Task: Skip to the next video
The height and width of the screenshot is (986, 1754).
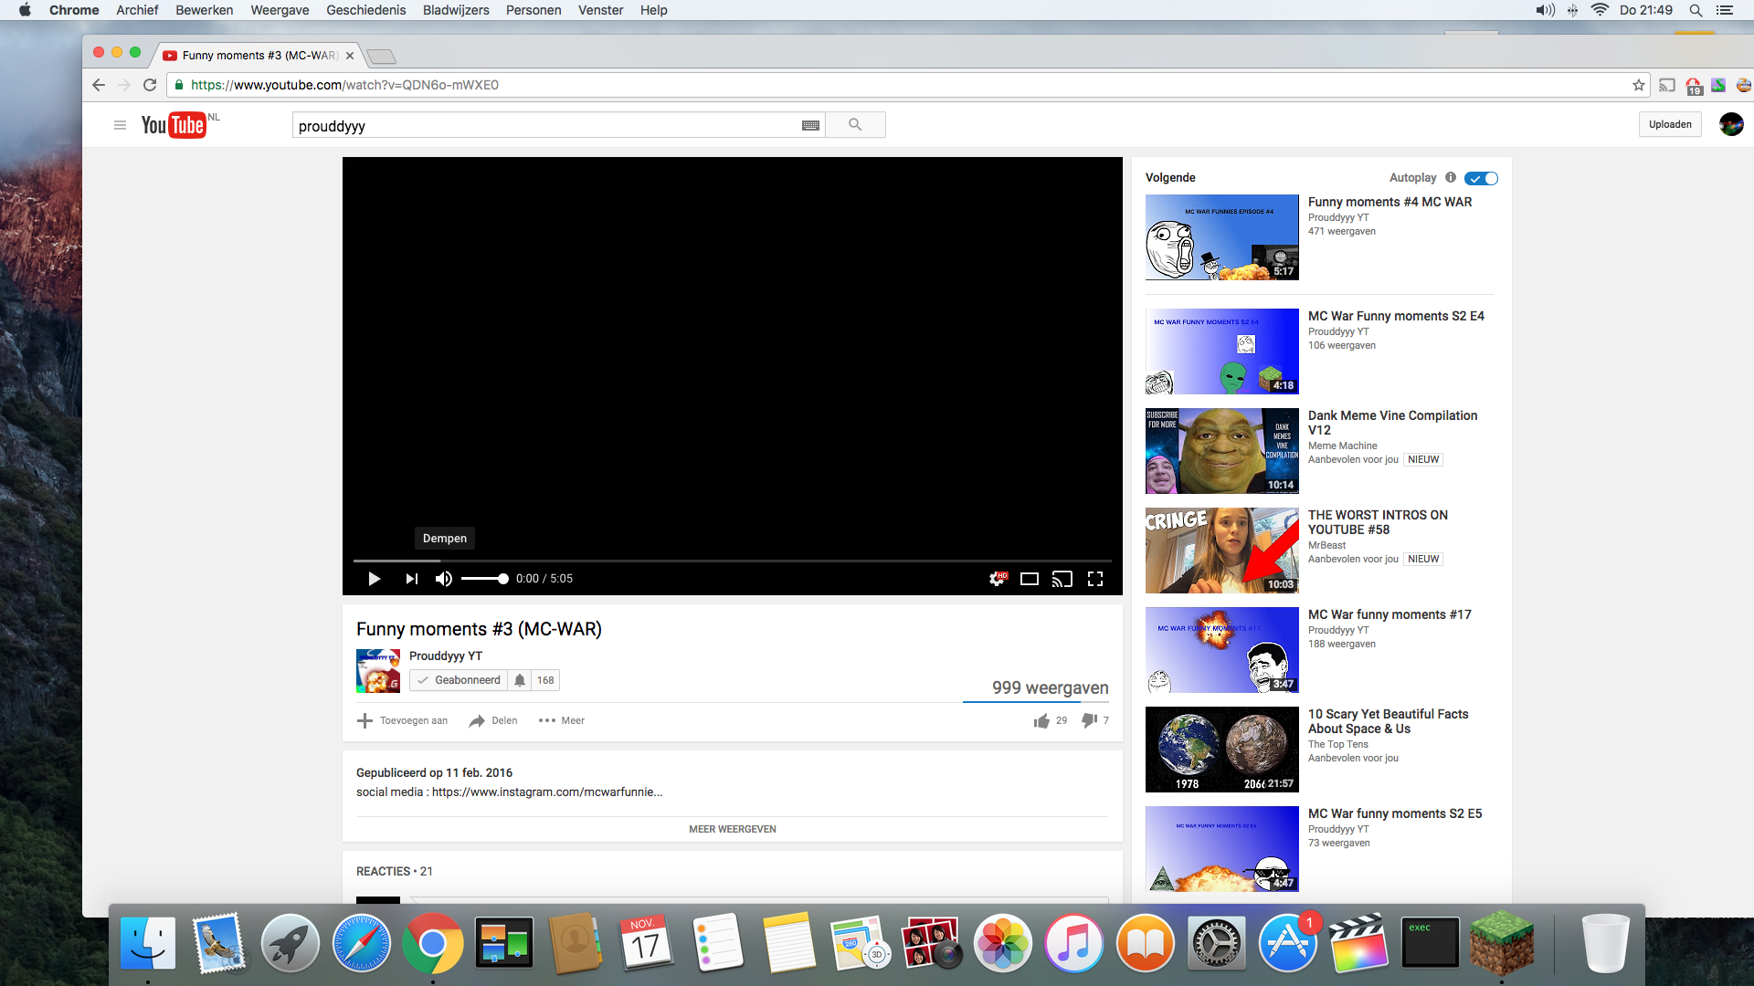Action: 411,579
